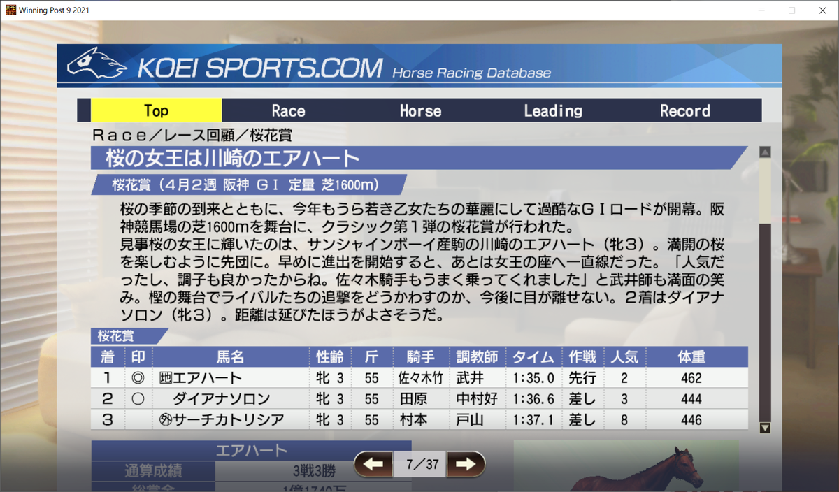Switch to the Horse tab
The width and height of the screenshot is (839, 492).
(420, 110)
